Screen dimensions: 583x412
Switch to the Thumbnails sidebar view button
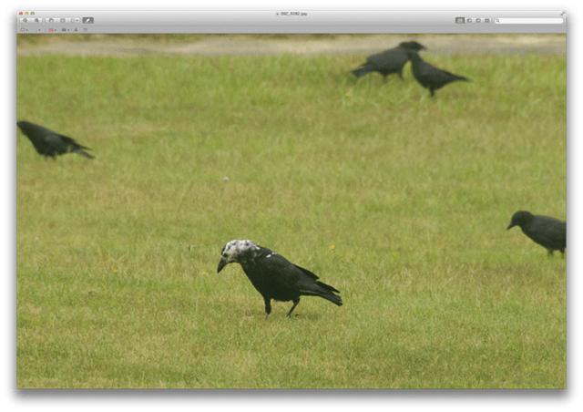pyautogui.click(x=469, y=20)
